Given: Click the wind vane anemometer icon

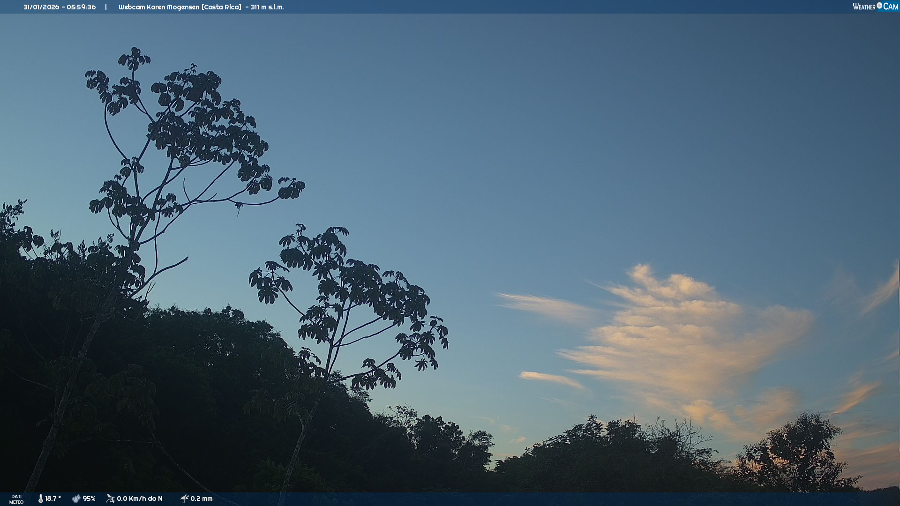Looking at the screenshot, I should 110,499.
